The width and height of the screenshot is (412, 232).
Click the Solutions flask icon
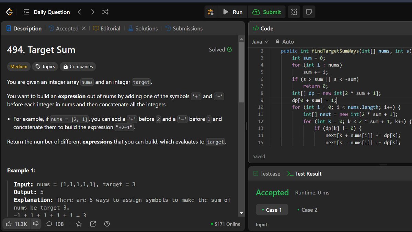tap(130, 29)
